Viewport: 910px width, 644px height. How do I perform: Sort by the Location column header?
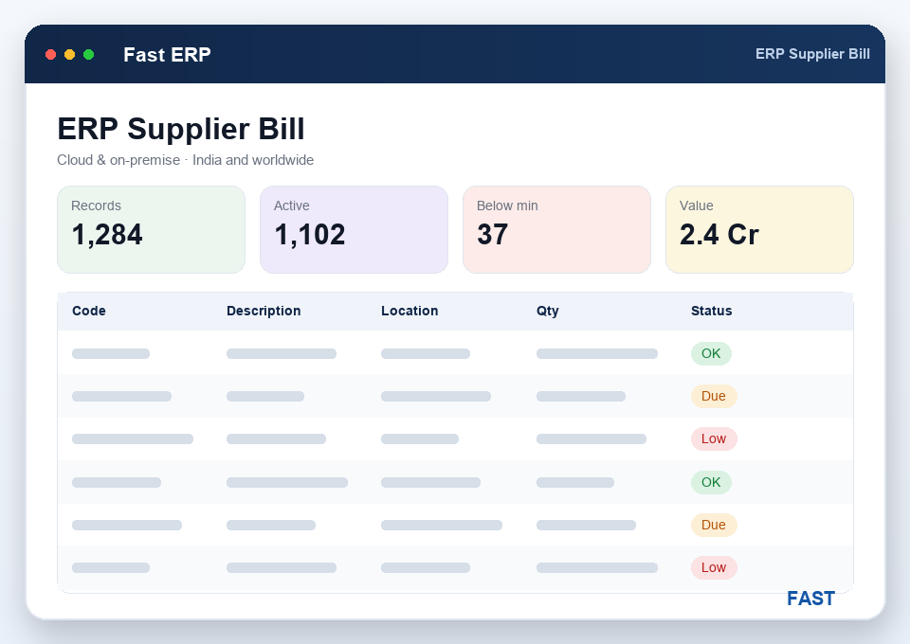pyautogui.click(x=409, y=311)
